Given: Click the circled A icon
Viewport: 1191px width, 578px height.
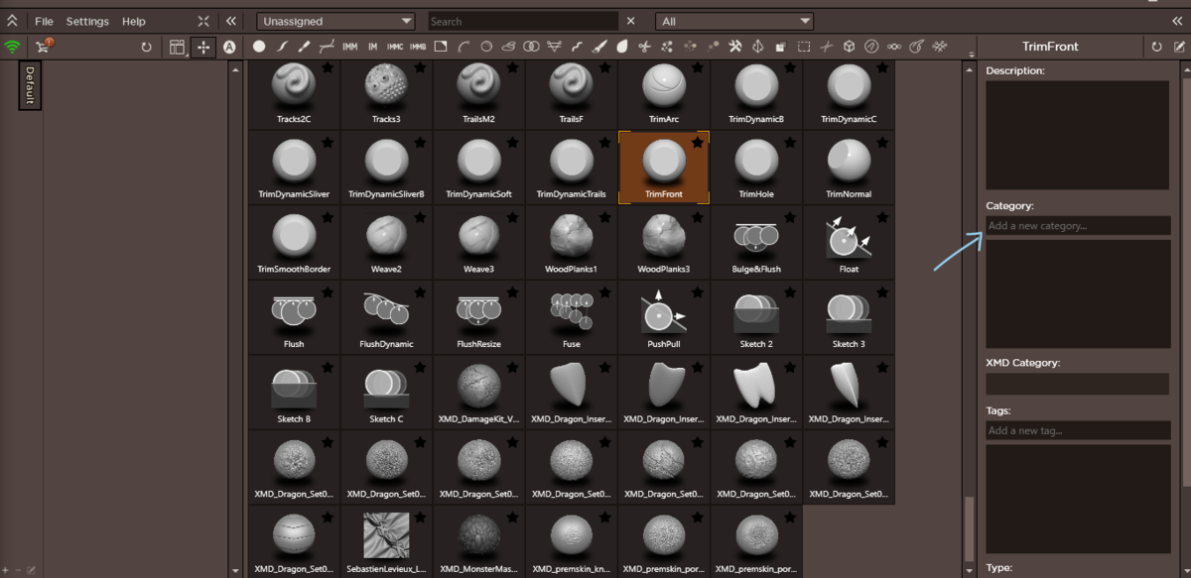Looking at the screenshot, I should point(230,47).
